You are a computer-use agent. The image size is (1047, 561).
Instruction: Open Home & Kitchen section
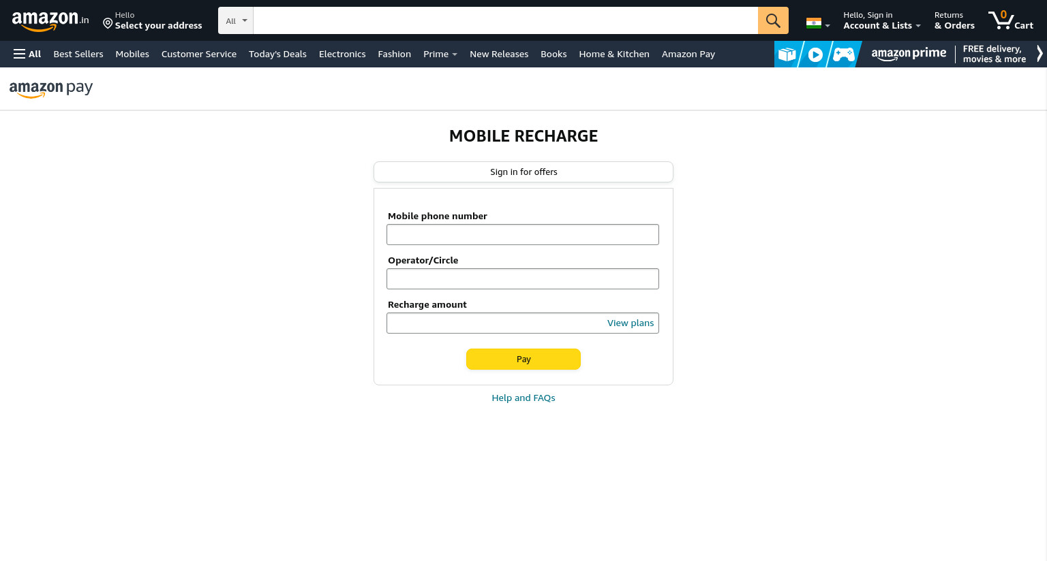tap(614, 54)
